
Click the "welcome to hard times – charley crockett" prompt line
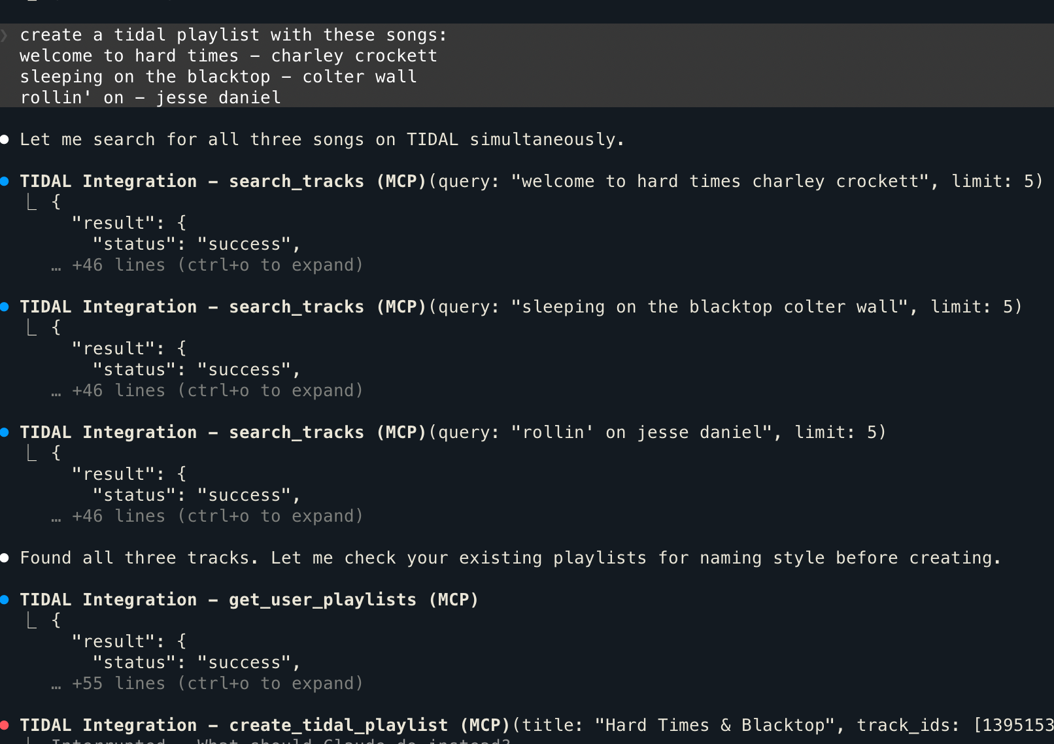[x=228, y=56]
